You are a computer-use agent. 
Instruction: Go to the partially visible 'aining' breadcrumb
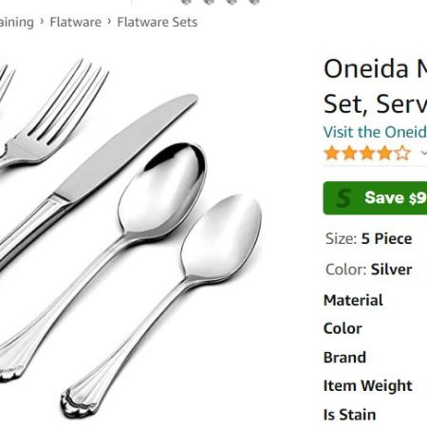click(x=17, y=23)
